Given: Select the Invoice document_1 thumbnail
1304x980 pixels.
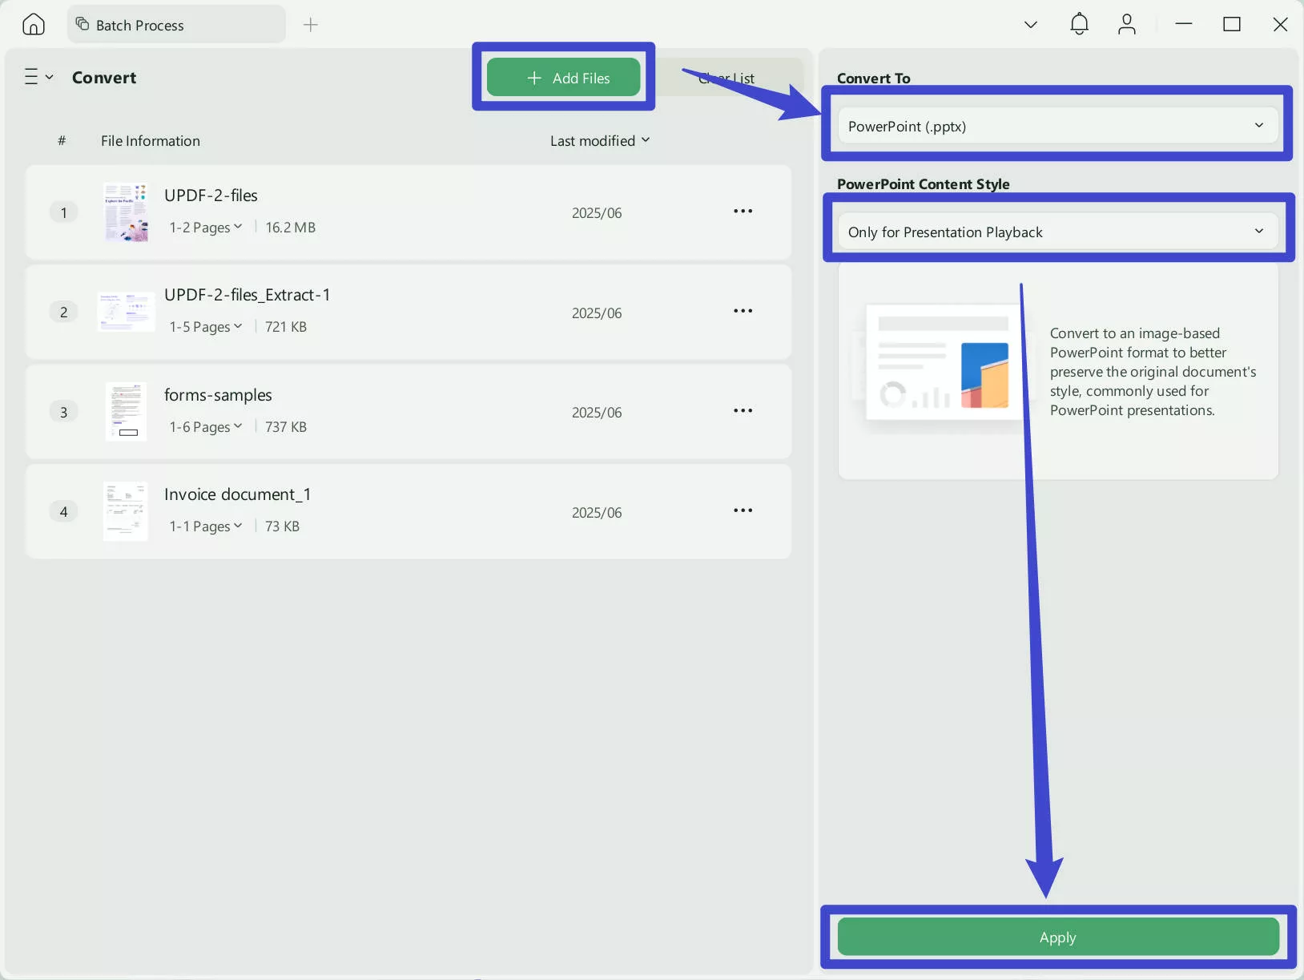Looking at the screenshot, I should click(126, 511).
